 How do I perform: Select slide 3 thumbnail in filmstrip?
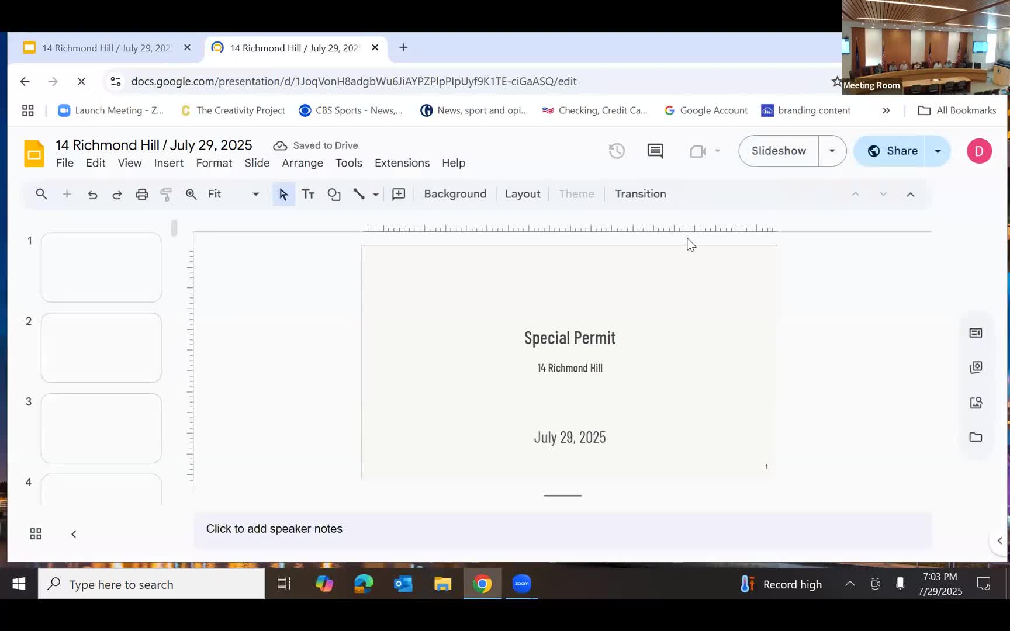coord(101,428)
